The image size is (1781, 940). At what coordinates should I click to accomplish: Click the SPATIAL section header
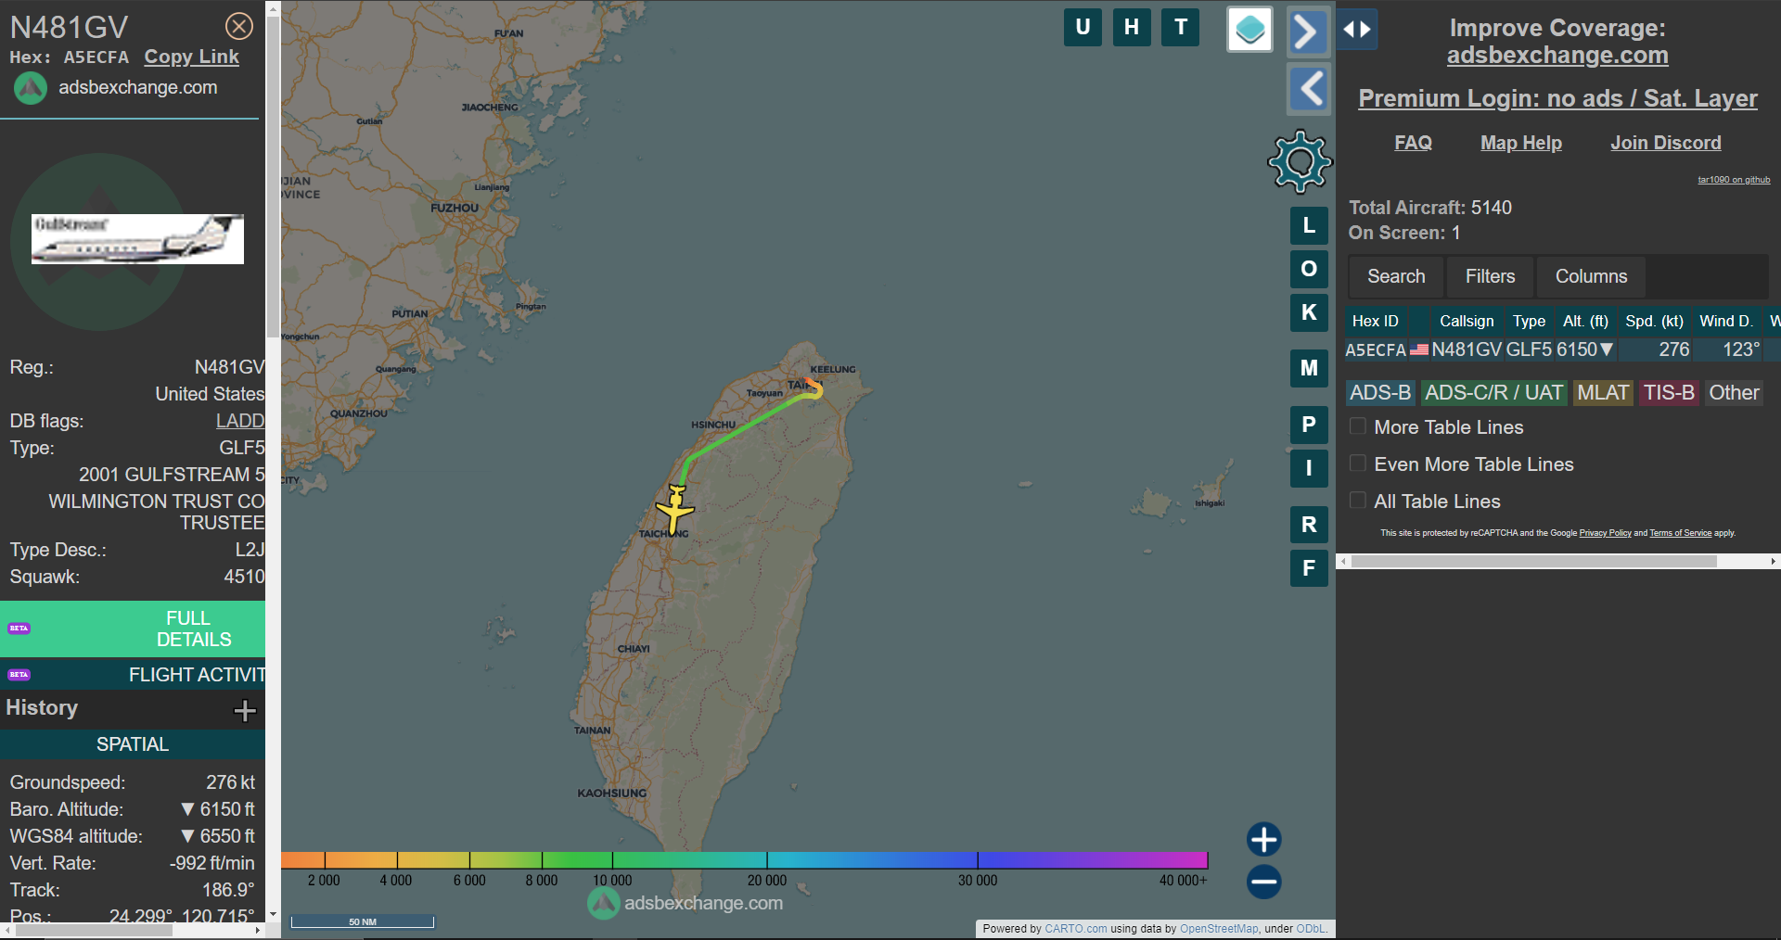click(x=133, y=744)
